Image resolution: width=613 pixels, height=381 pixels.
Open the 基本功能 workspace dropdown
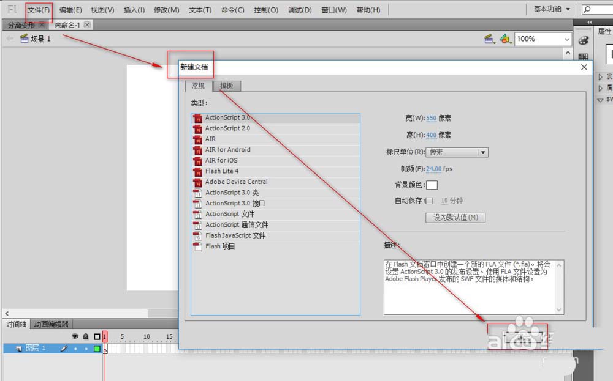pos(552,9)
